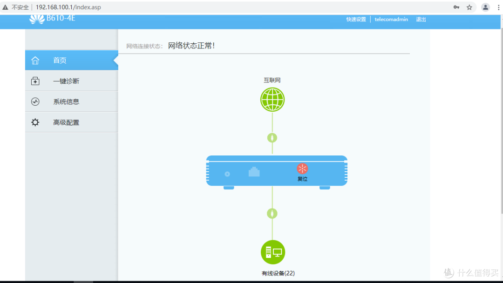Select the home icon beside 首页

click(x=35, y=60)
